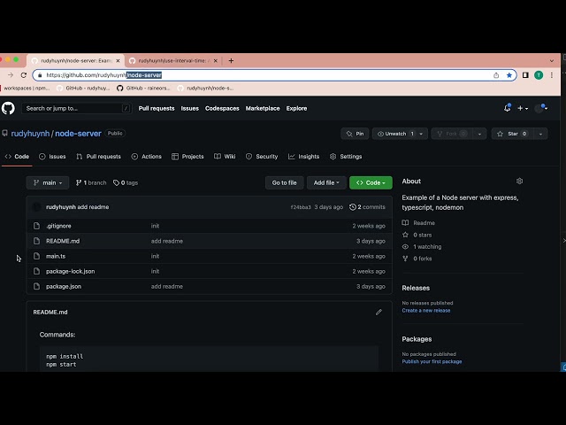Open the plus create-new menu

click(x=523, y=108)
